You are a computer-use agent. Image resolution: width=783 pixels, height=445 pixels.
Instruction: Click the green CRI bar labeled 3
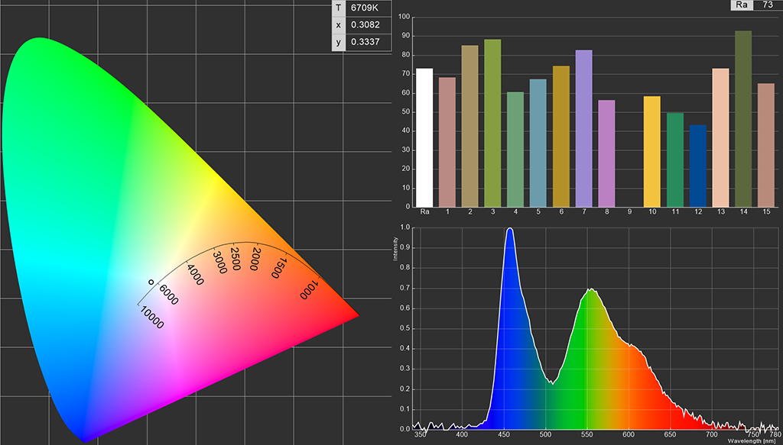pos(493,123)
